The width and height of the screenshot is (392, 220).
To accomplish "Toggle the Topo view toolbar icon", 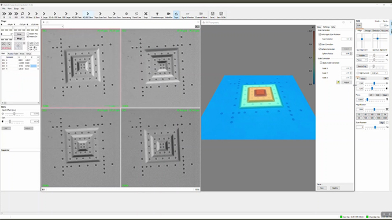I will click(x=176, y=15).
